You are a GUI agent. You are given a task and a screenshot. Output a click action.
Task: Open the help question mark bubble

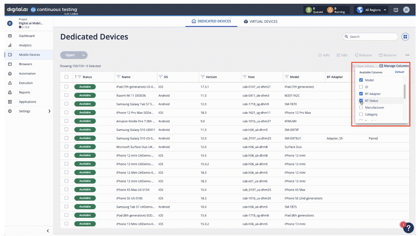click(x=409, y=228)
